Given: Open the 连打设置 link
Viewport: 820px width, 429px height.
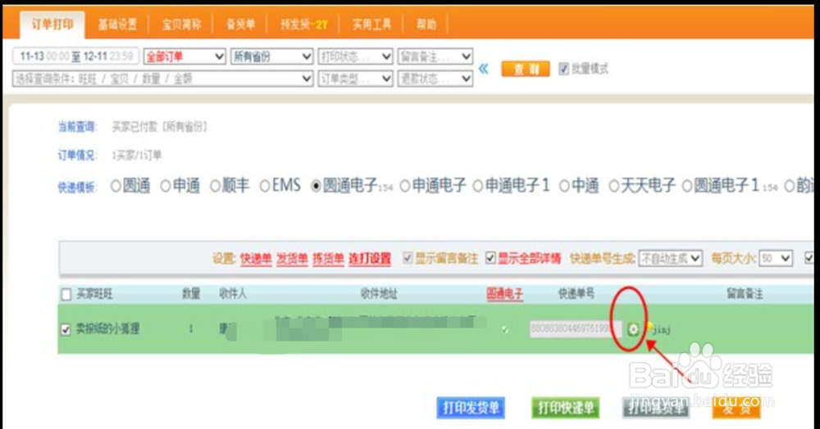Looking at the screenshot, I should coord(370,259).
